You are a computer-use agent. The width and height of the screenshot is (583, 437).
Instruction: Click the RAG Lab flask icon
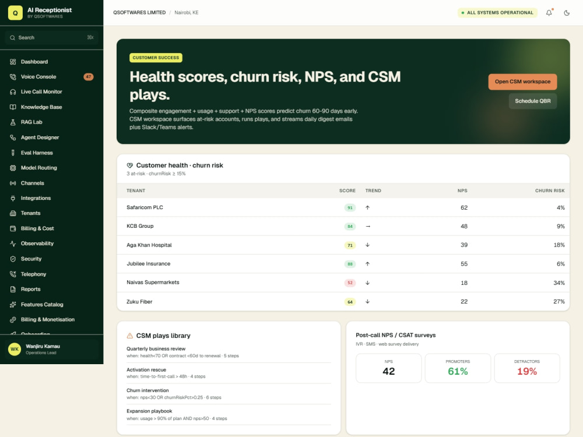click(13, 122)
